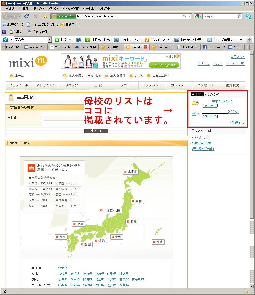Image resolution: width=255 pixels, height=295 pixels.
Task: Click the 東京都 prefecture link
Action: tap(124, 279)
